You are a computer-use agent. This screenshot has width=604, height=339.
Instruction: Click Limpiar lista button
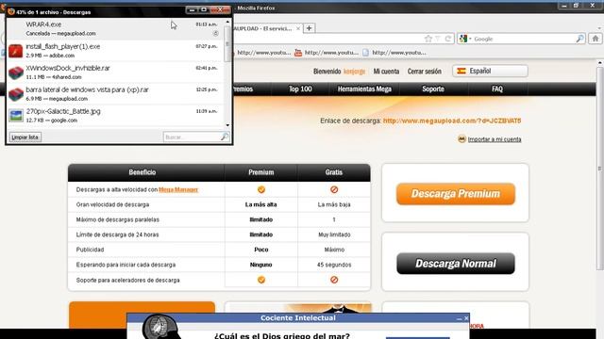25,137
